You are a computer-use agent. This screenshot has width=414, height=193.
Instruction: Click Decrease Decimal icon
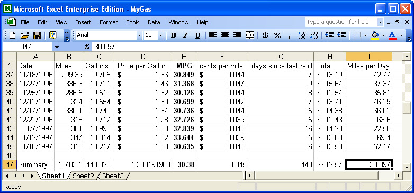coord(314,35)
